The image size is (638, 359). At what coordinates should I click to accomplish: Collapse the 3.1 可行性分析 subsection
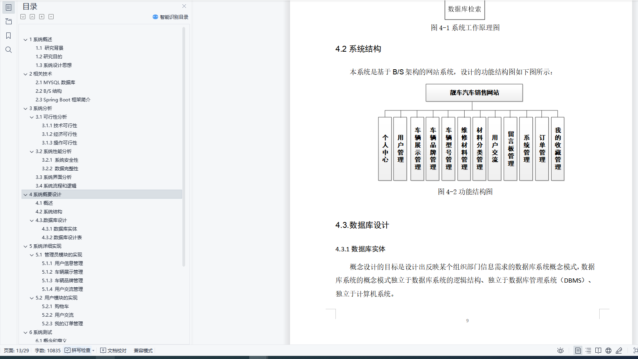tap(32, 117)
